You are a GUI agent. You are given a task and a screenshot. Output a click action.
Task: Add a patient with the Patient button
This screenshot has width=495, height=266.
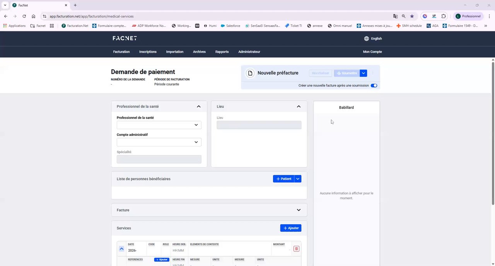click(283, 179)
